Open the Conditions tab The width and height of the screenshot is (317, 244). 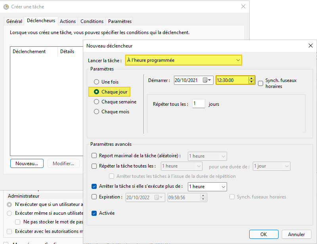(92, 21)
